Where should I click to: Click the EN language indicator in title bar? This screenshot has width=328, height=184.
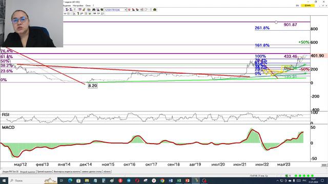point(297,6)
